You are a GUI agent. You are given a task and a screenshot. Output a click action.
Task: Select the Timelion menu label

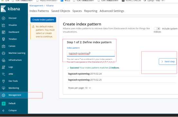pos(13,39)
